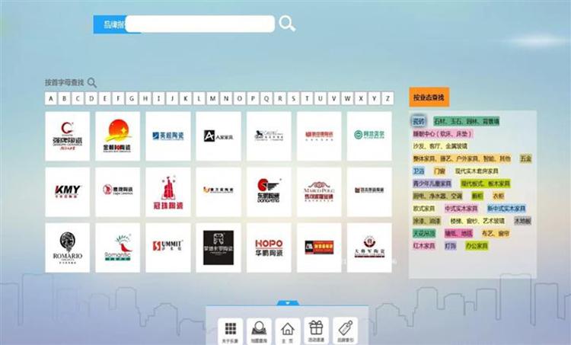Select letter Z in alphabet filter
Screen dimensions: 571x345
pyautogui.click(x=388, y=98)
